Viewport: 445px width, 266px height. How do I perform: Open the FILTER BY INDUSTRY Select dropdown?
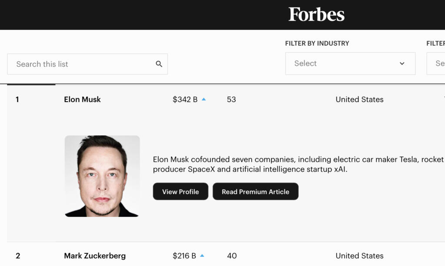(350, 63)
